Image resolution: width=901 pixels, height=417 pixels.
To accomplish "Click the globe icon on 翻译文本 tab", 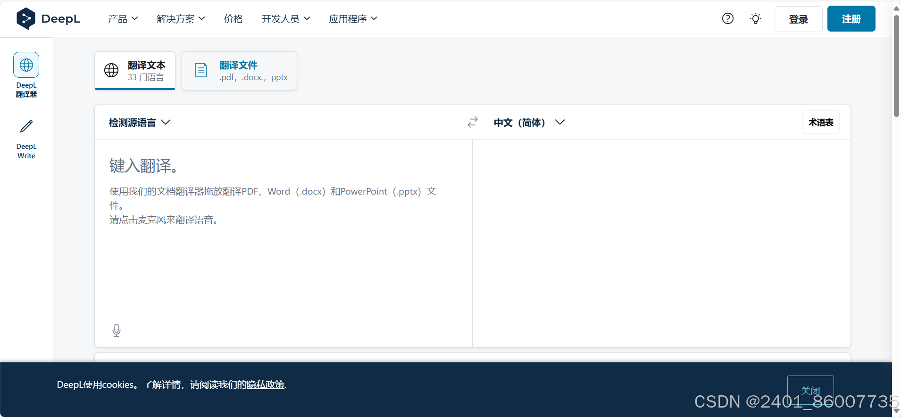I will [x=111, y=70].
